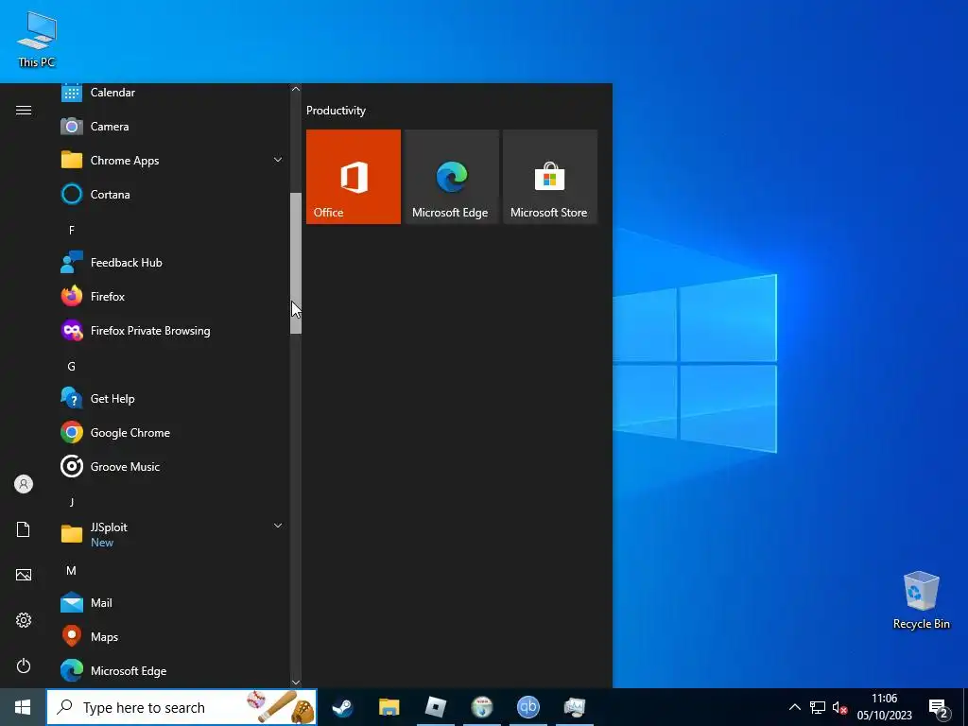
Task: Launch the Camera app
Action: [x=173, y=127]
